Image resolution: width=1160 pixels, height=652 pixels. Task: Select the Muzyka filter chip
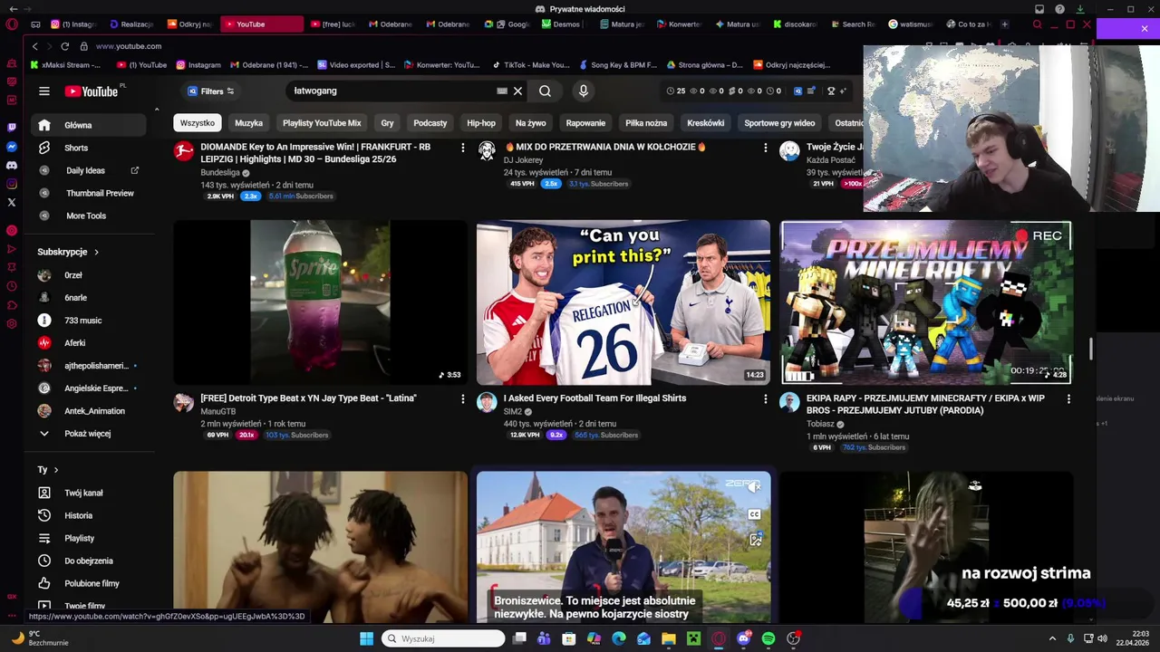point(248,123)
